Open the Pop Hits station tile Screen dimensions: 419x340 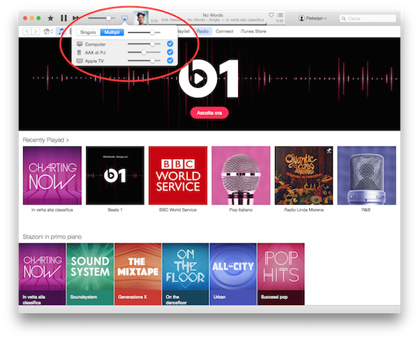[x=281, y=274]
